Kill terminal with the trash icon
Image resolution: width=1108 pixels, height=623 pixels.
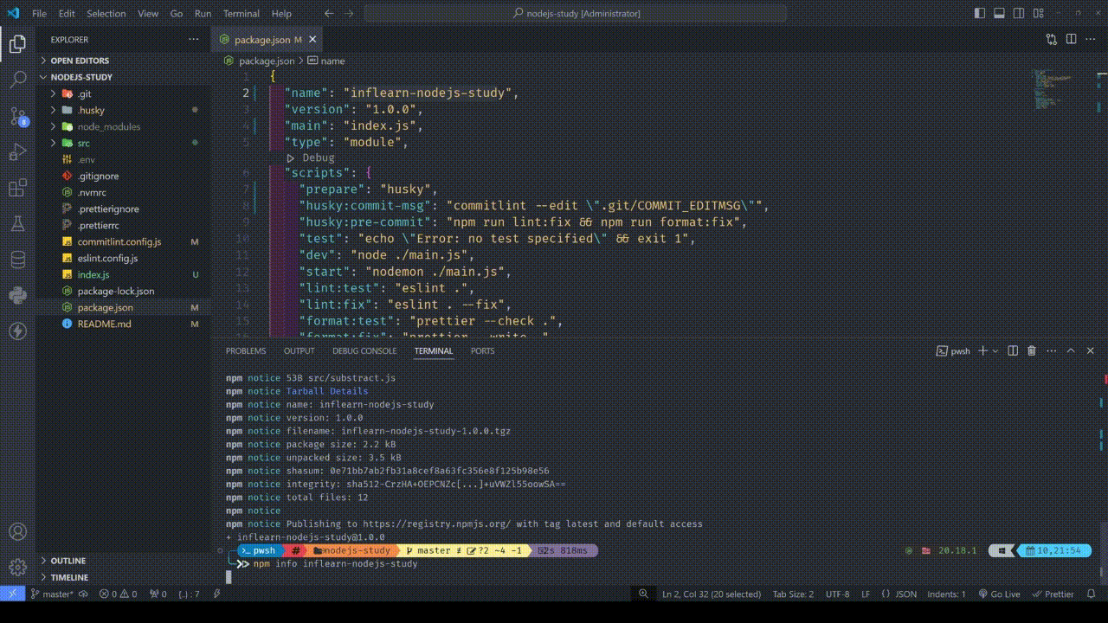click(x=1031, y=351)
